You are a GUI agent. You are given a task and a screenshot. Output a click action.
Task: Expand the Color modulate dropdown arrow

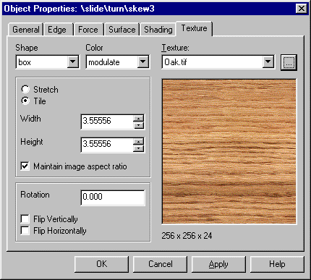pos(142,62)
